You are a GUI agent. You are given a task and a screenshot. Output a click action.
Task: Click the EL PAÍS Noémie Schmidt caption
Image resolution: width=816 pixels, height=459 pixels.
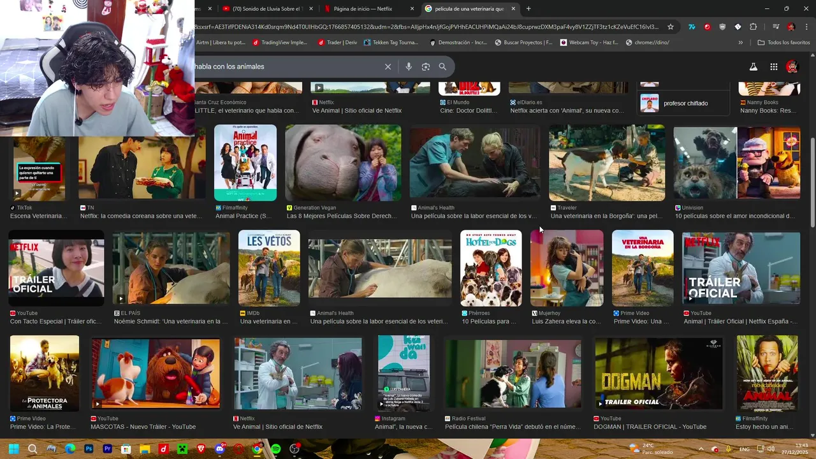(x=171, y=321)
